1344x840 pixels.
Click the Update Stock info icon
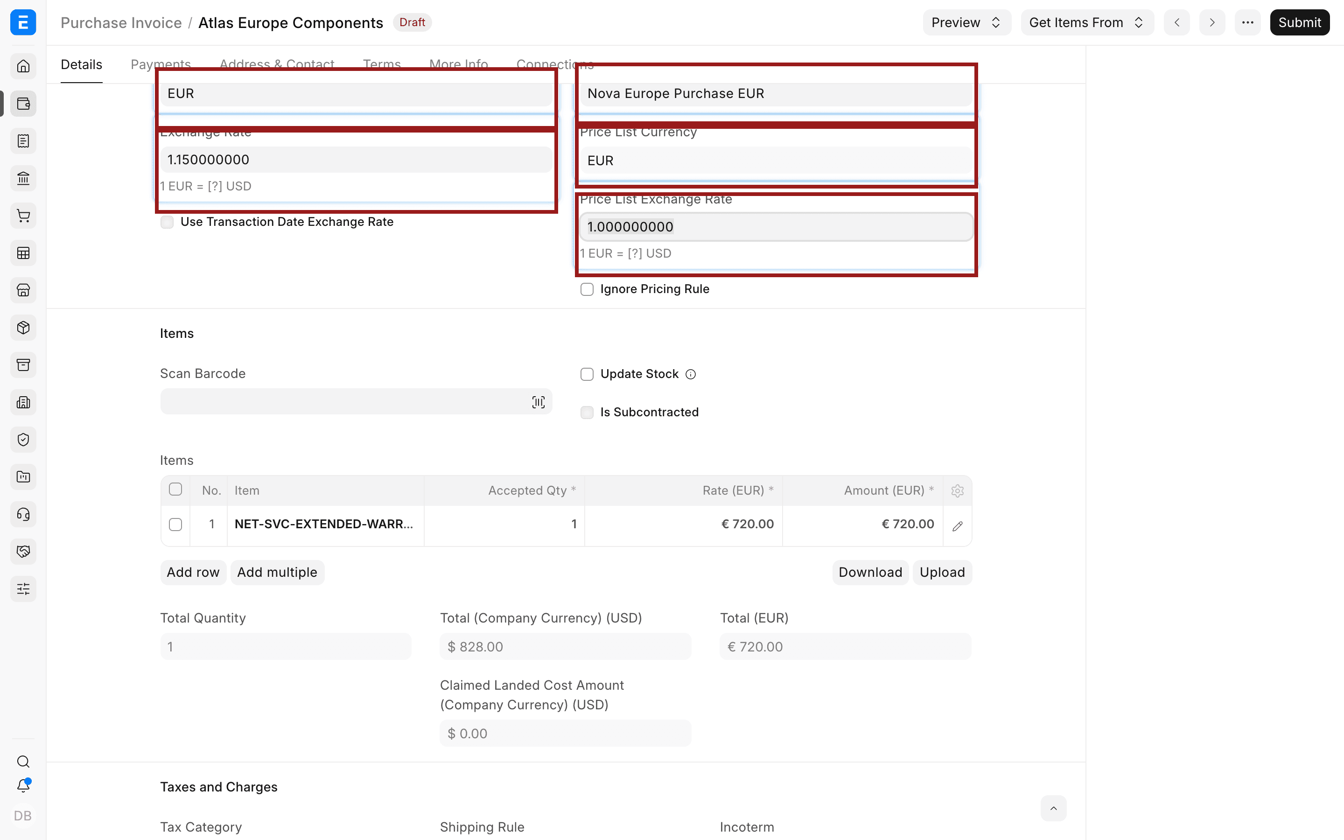(690, 374)
